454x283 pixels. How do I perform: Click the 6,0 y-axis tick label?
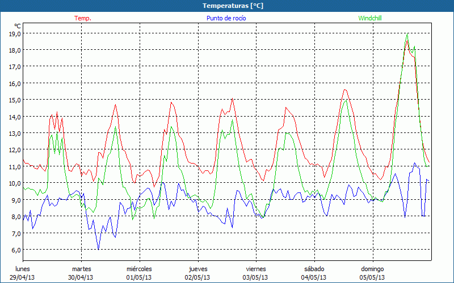tap(15, 250)
